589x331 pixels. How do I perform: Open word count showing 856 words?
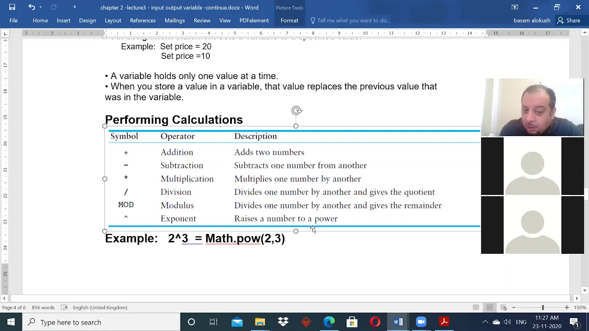pos(43,308)
